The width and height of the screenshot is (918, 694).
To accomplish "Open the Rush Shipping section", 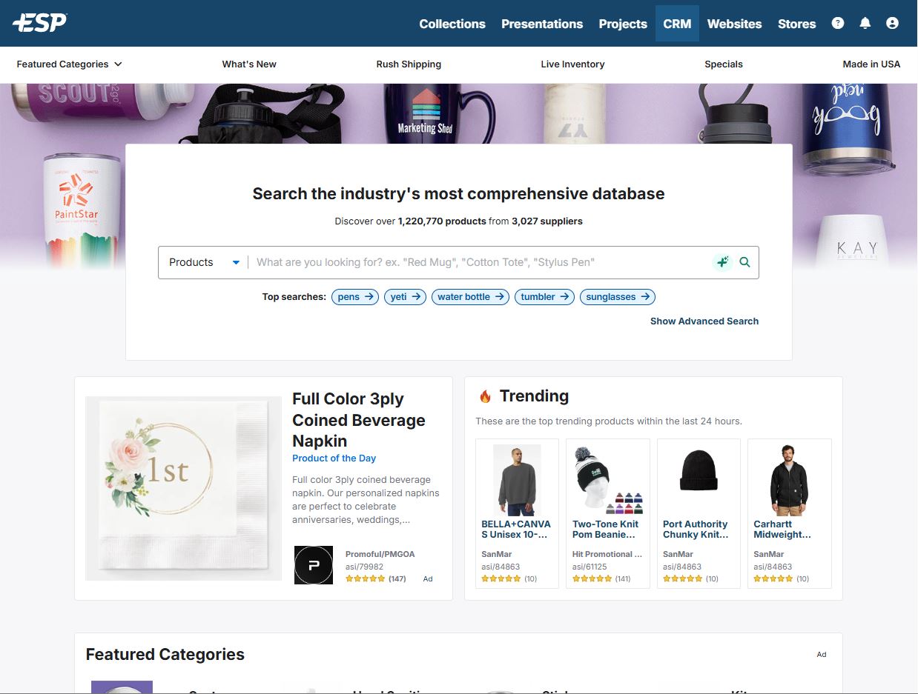I will point(409,64).
